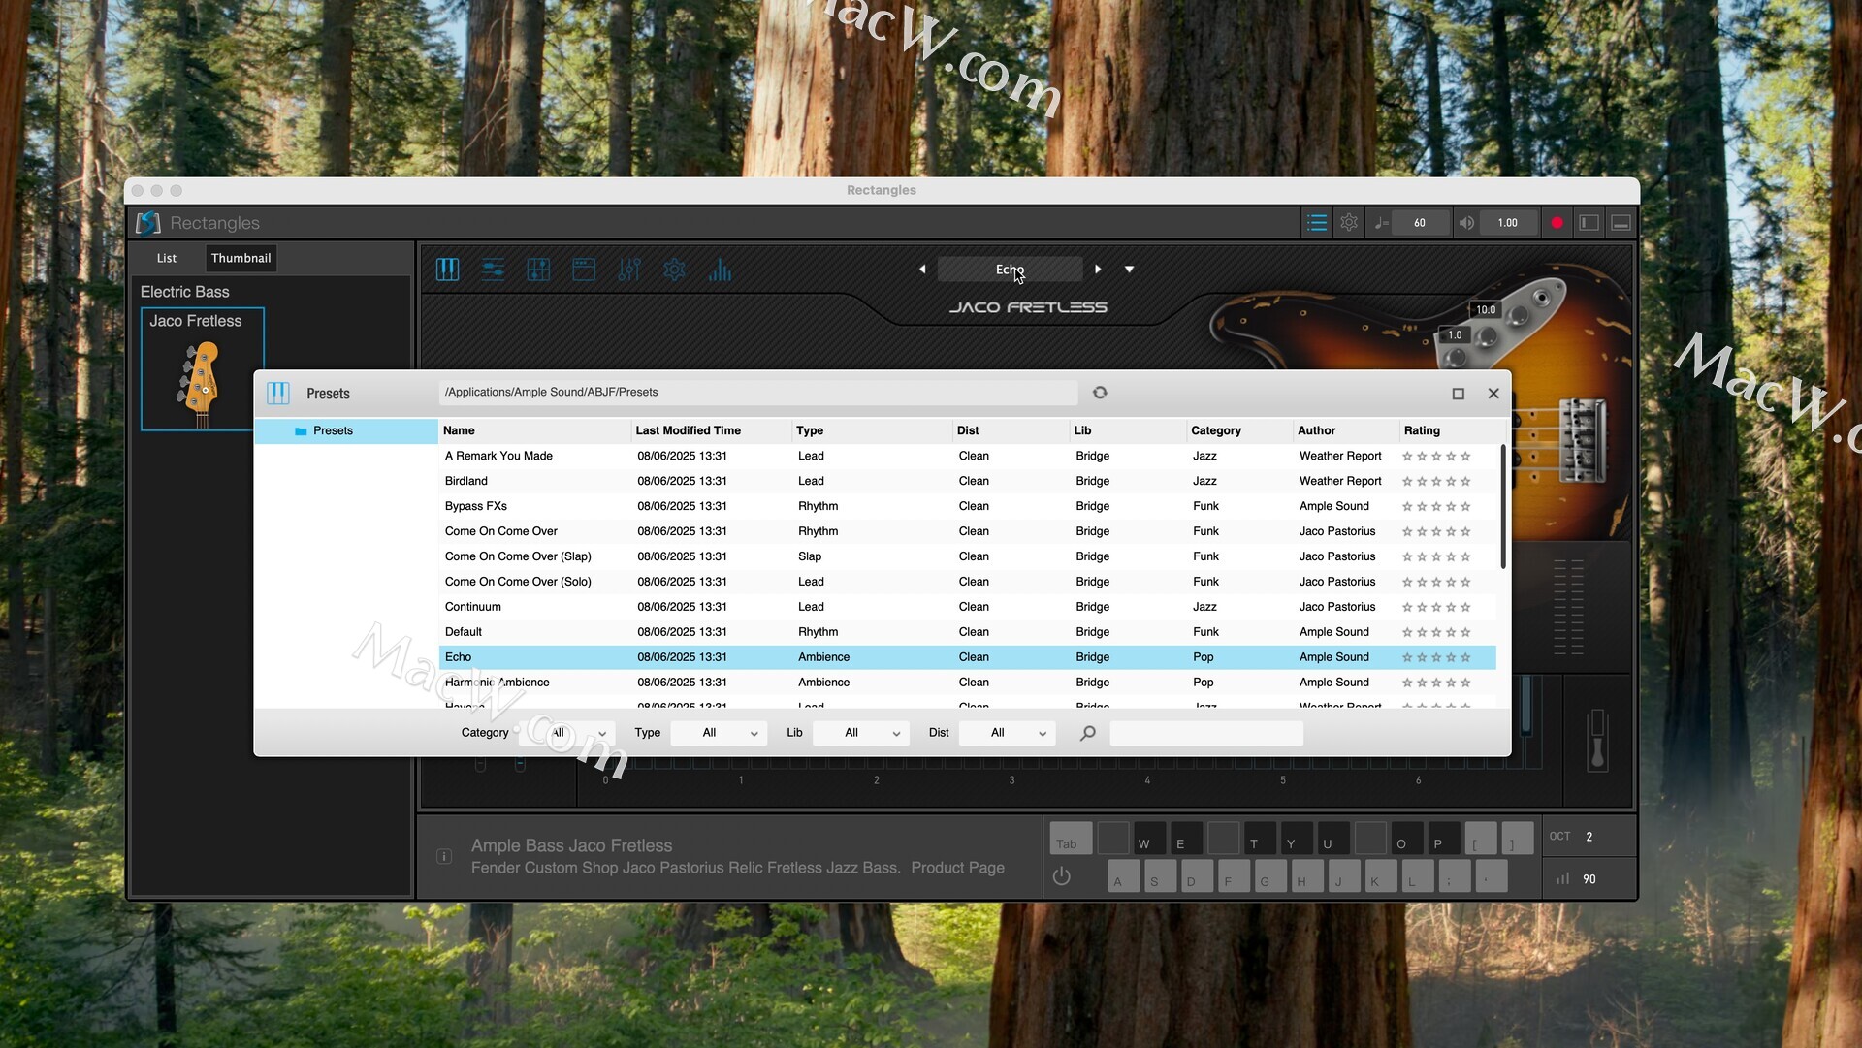Viewport: 1862px width, 1048px height.
Task: Rate the Echo preset with stars
Action: click(1436, 657)
